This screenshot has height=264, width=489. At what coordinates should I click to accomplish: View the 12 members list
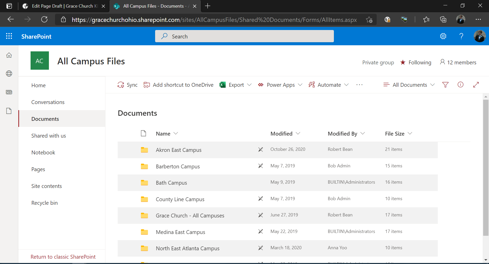(x=458, y=62)
